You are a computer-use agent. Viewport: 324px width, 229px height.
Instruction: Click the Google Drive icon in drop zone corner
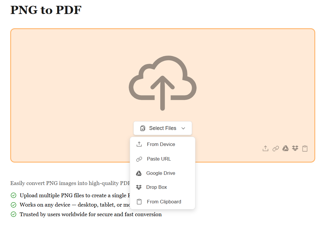tap(285, 149)
